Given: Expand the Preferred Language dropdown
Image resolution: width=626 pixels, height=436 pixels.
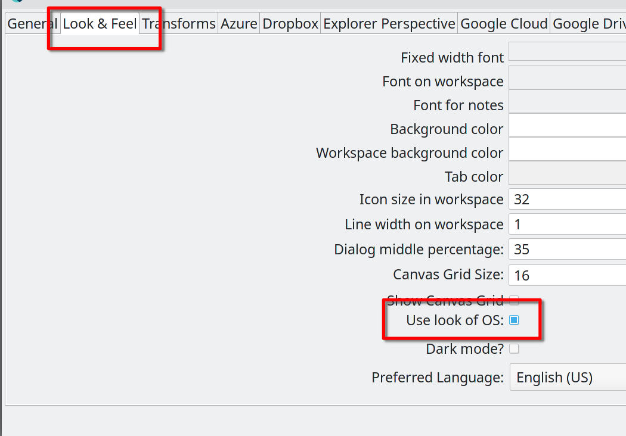Looking at the screenshot, I should click(x=568, y=378).
